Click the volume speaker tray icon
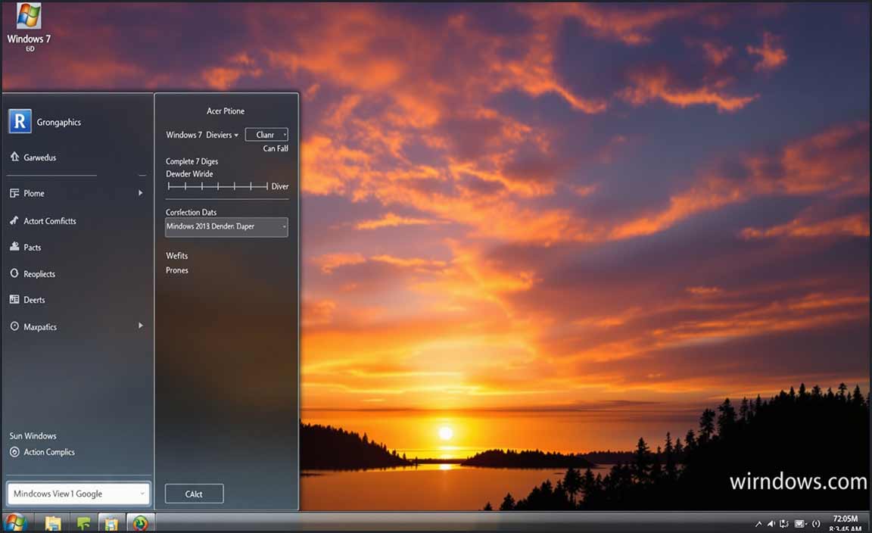This screenshot has height=533, width=872. [x=771, y=524]
